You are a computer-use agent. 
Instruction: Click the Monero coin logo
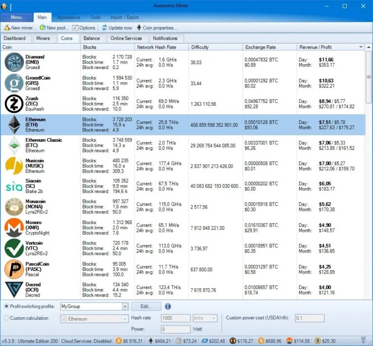14,227
